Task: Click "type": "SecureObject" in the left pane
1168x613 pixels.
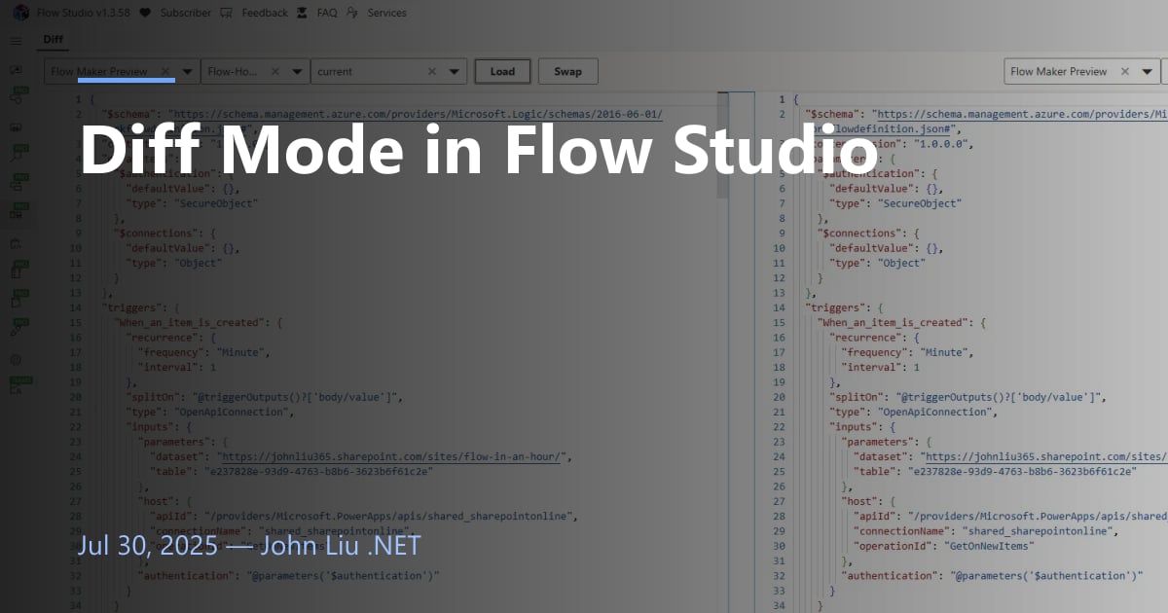Action: click(193, 203)
